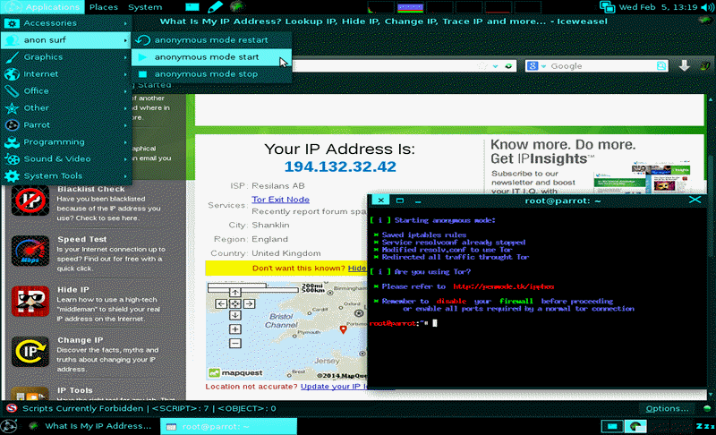Click the network connection icon in top panel
The width and height of the screenshot is (716, 435).
click(x=607, y=7)
